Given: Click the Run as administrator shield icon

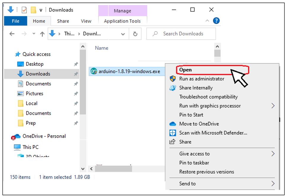Looking at the screenshot, I should point(173,79).
